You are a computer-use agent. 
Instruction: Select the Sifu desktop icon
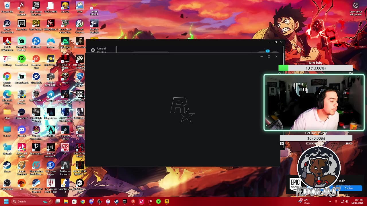tap(65, 149)
